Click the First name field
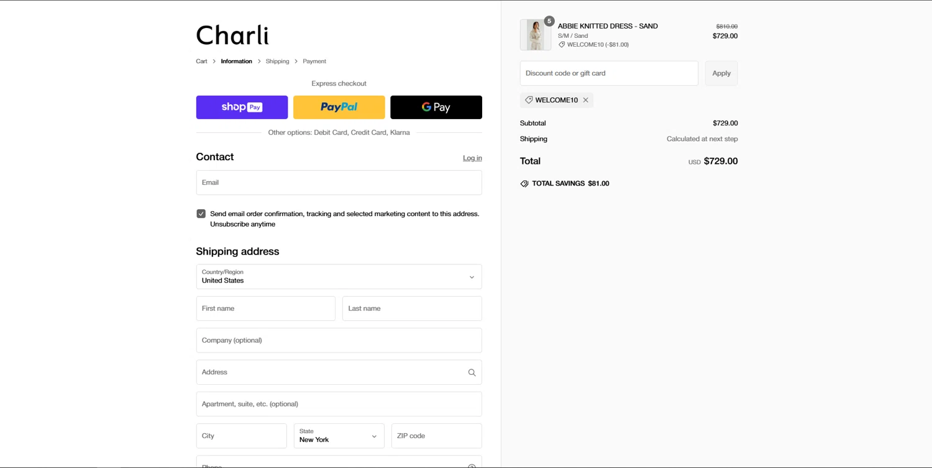932x468 pixels. coord(266,308)
